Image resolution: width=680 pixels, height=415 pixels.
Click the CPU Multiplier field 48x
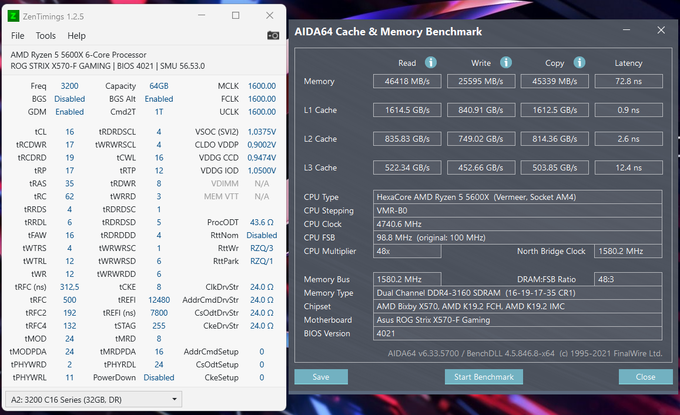tap(407, 251)
